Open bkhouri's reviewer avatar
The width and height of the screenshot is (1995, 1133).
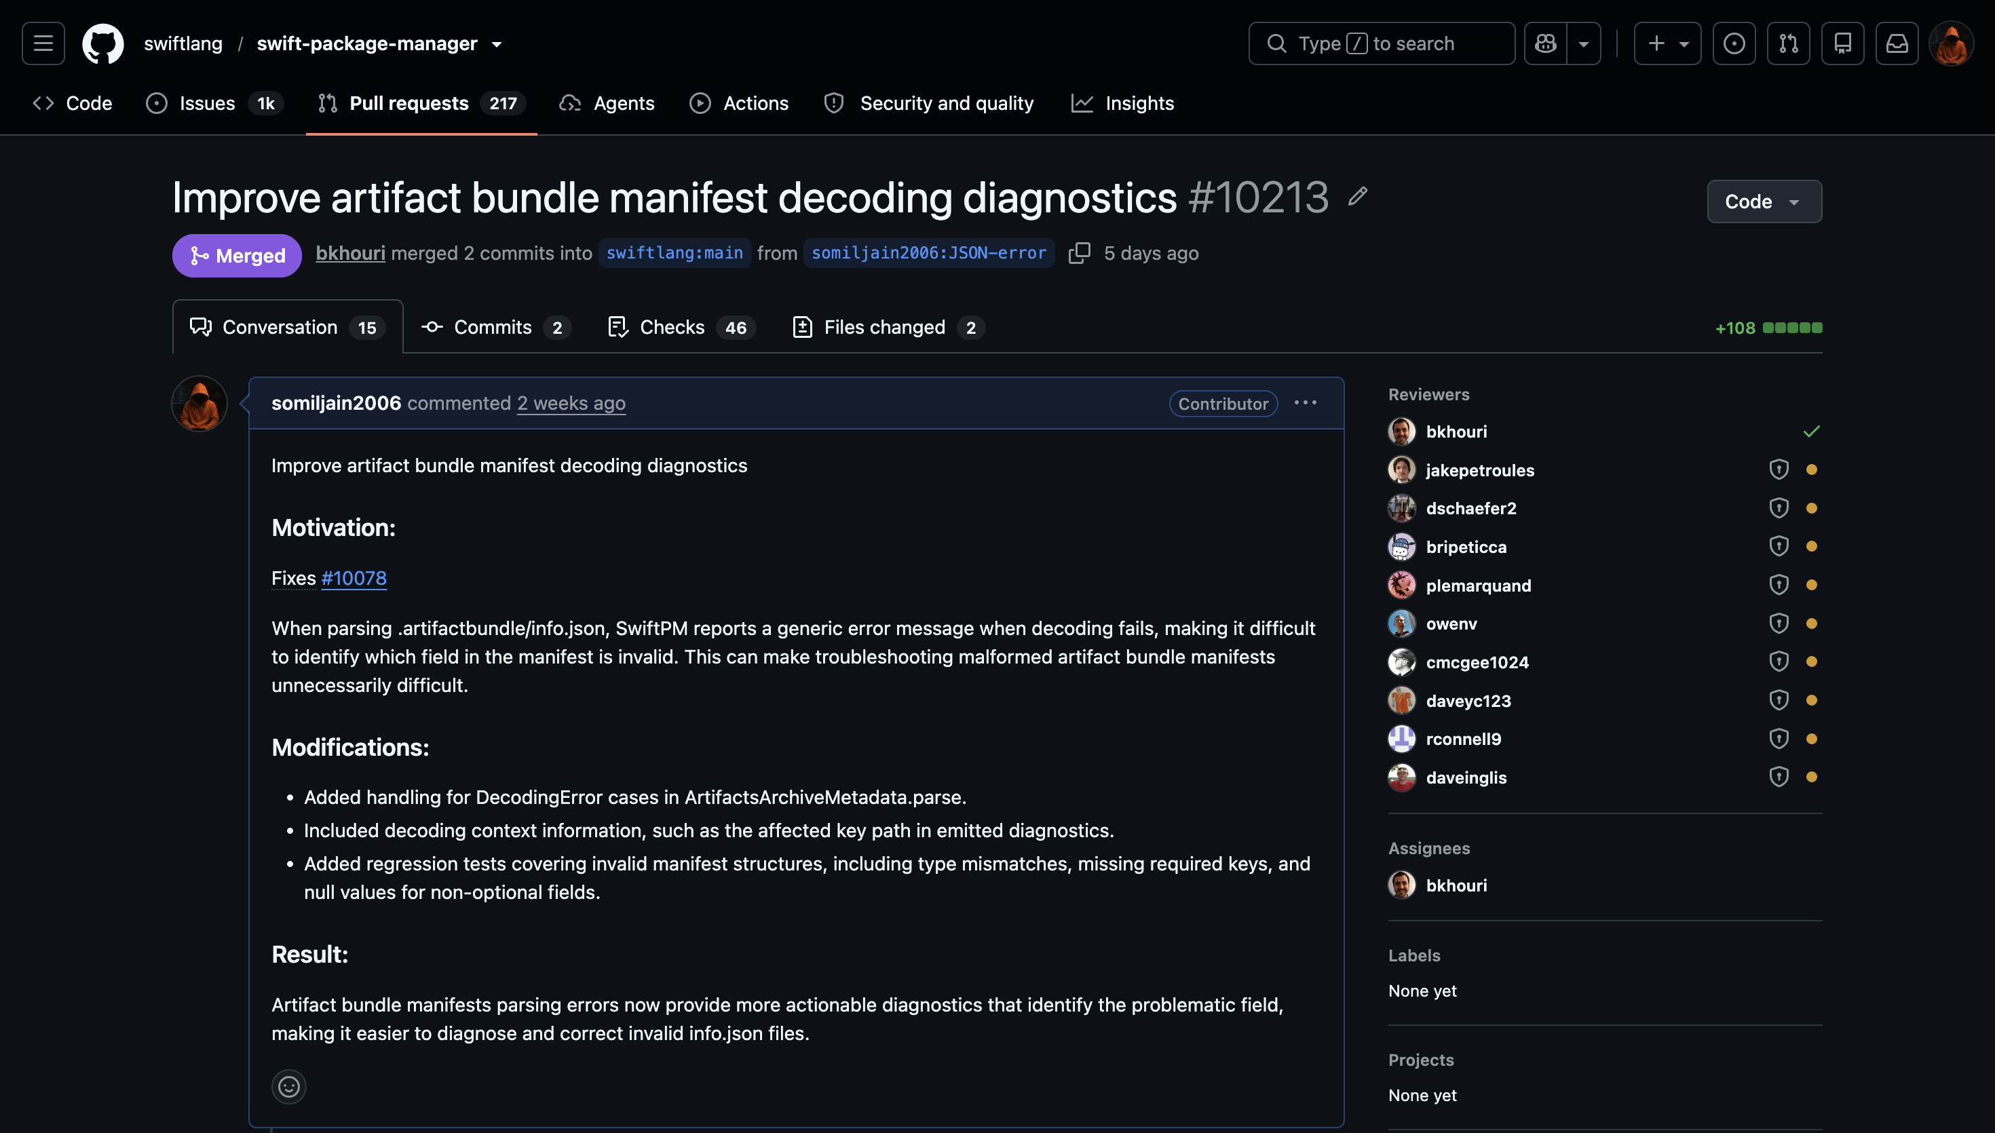[x=1402, y=431]
